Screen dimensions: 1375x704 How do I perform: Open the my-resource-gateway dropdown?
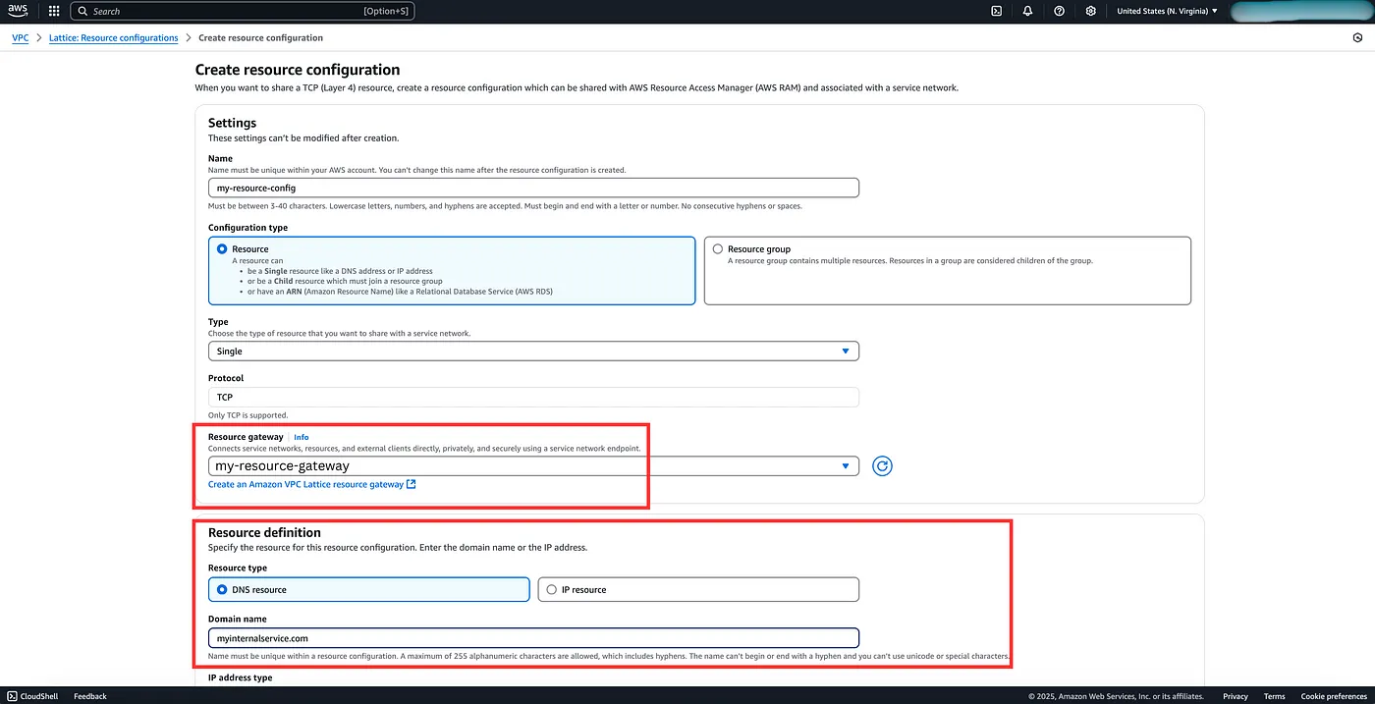[533, 465]
